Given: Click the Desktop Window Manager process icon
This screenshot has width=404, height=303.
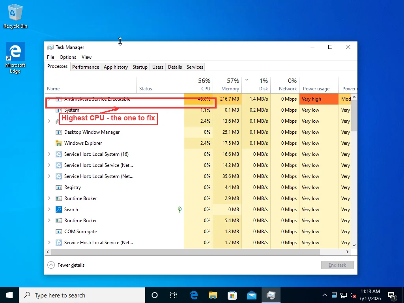Looking at the screenshot, I should coord(59,132).
